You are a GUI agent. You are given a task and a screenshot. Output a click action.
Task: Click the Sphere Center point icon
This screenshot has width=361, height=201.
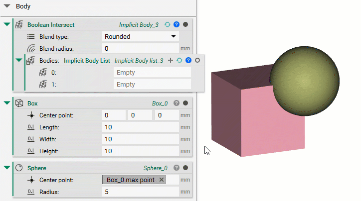click(x=31, y=180)
